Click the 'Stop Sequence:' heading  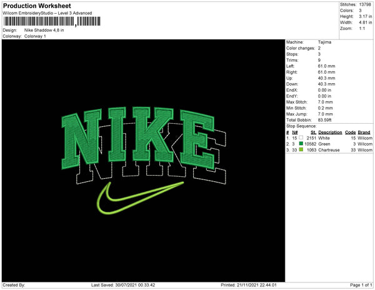[x=301, y=126]
